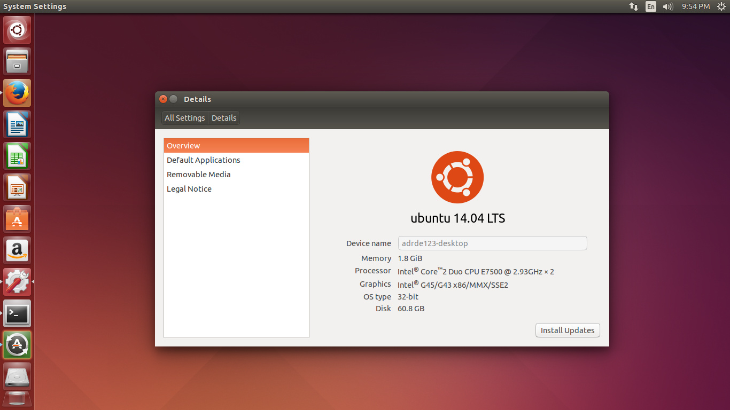Image resolution: width=730 pixels, height=410 pixels.
Task: Open the Terminal from the launcher
Action: tap(17, 313)
